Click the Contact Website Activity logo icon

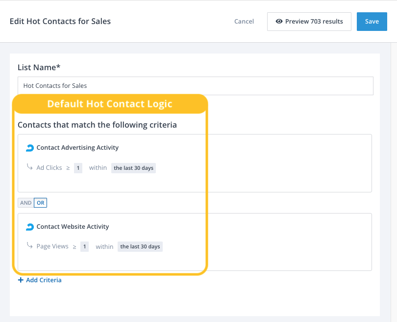click(30, 227)
